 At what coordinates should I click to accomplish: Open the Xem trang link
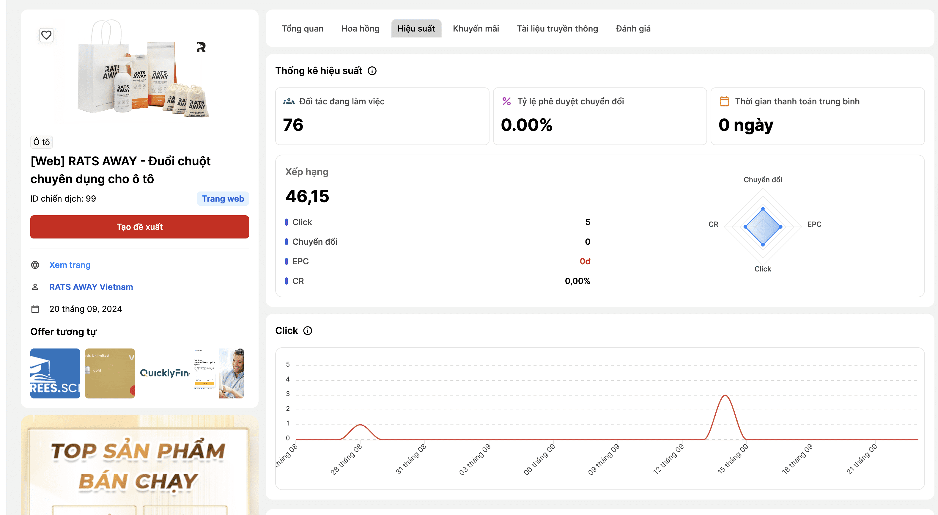[70, 265]
